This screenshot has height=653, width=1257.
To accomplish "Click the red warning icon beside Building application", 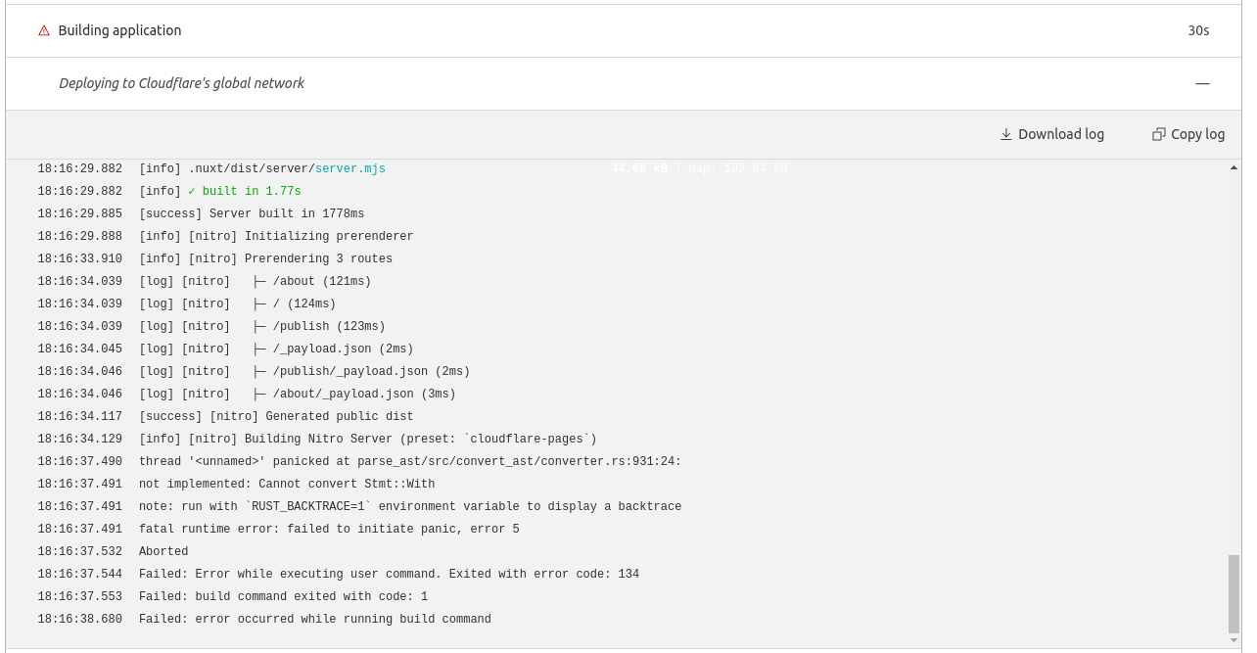I will 44,30.
